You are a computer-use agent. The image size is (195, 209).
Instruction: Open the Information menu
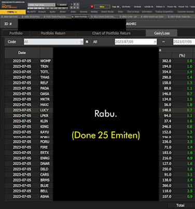[147, 12]
